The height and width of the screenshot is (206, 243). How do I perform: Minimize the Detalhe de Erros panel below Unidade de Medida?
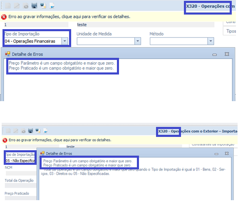(x=214, y=55)
